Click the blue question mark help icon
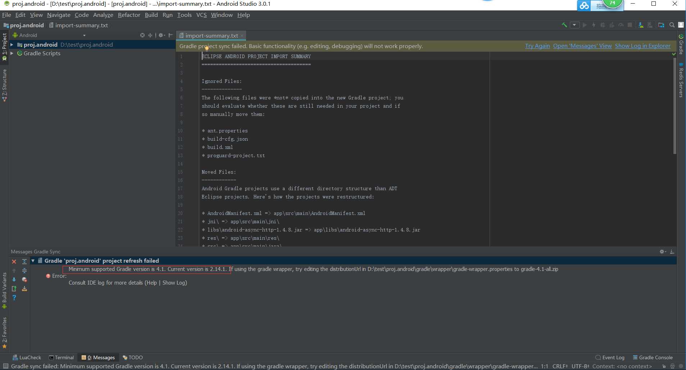686x370 pixels. tap(14, 298)
